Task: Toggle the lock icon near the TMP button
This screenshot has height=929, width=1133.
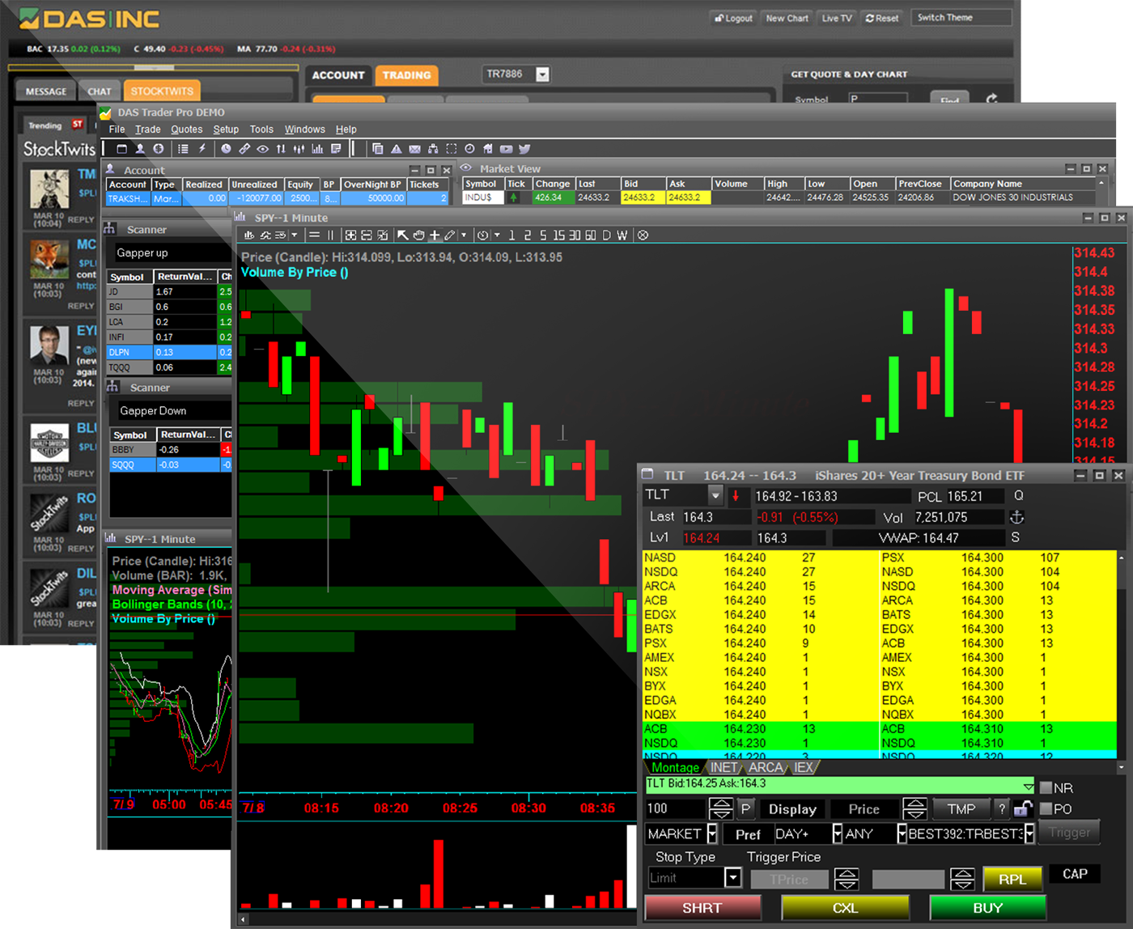Action: tap(1023, 808)
